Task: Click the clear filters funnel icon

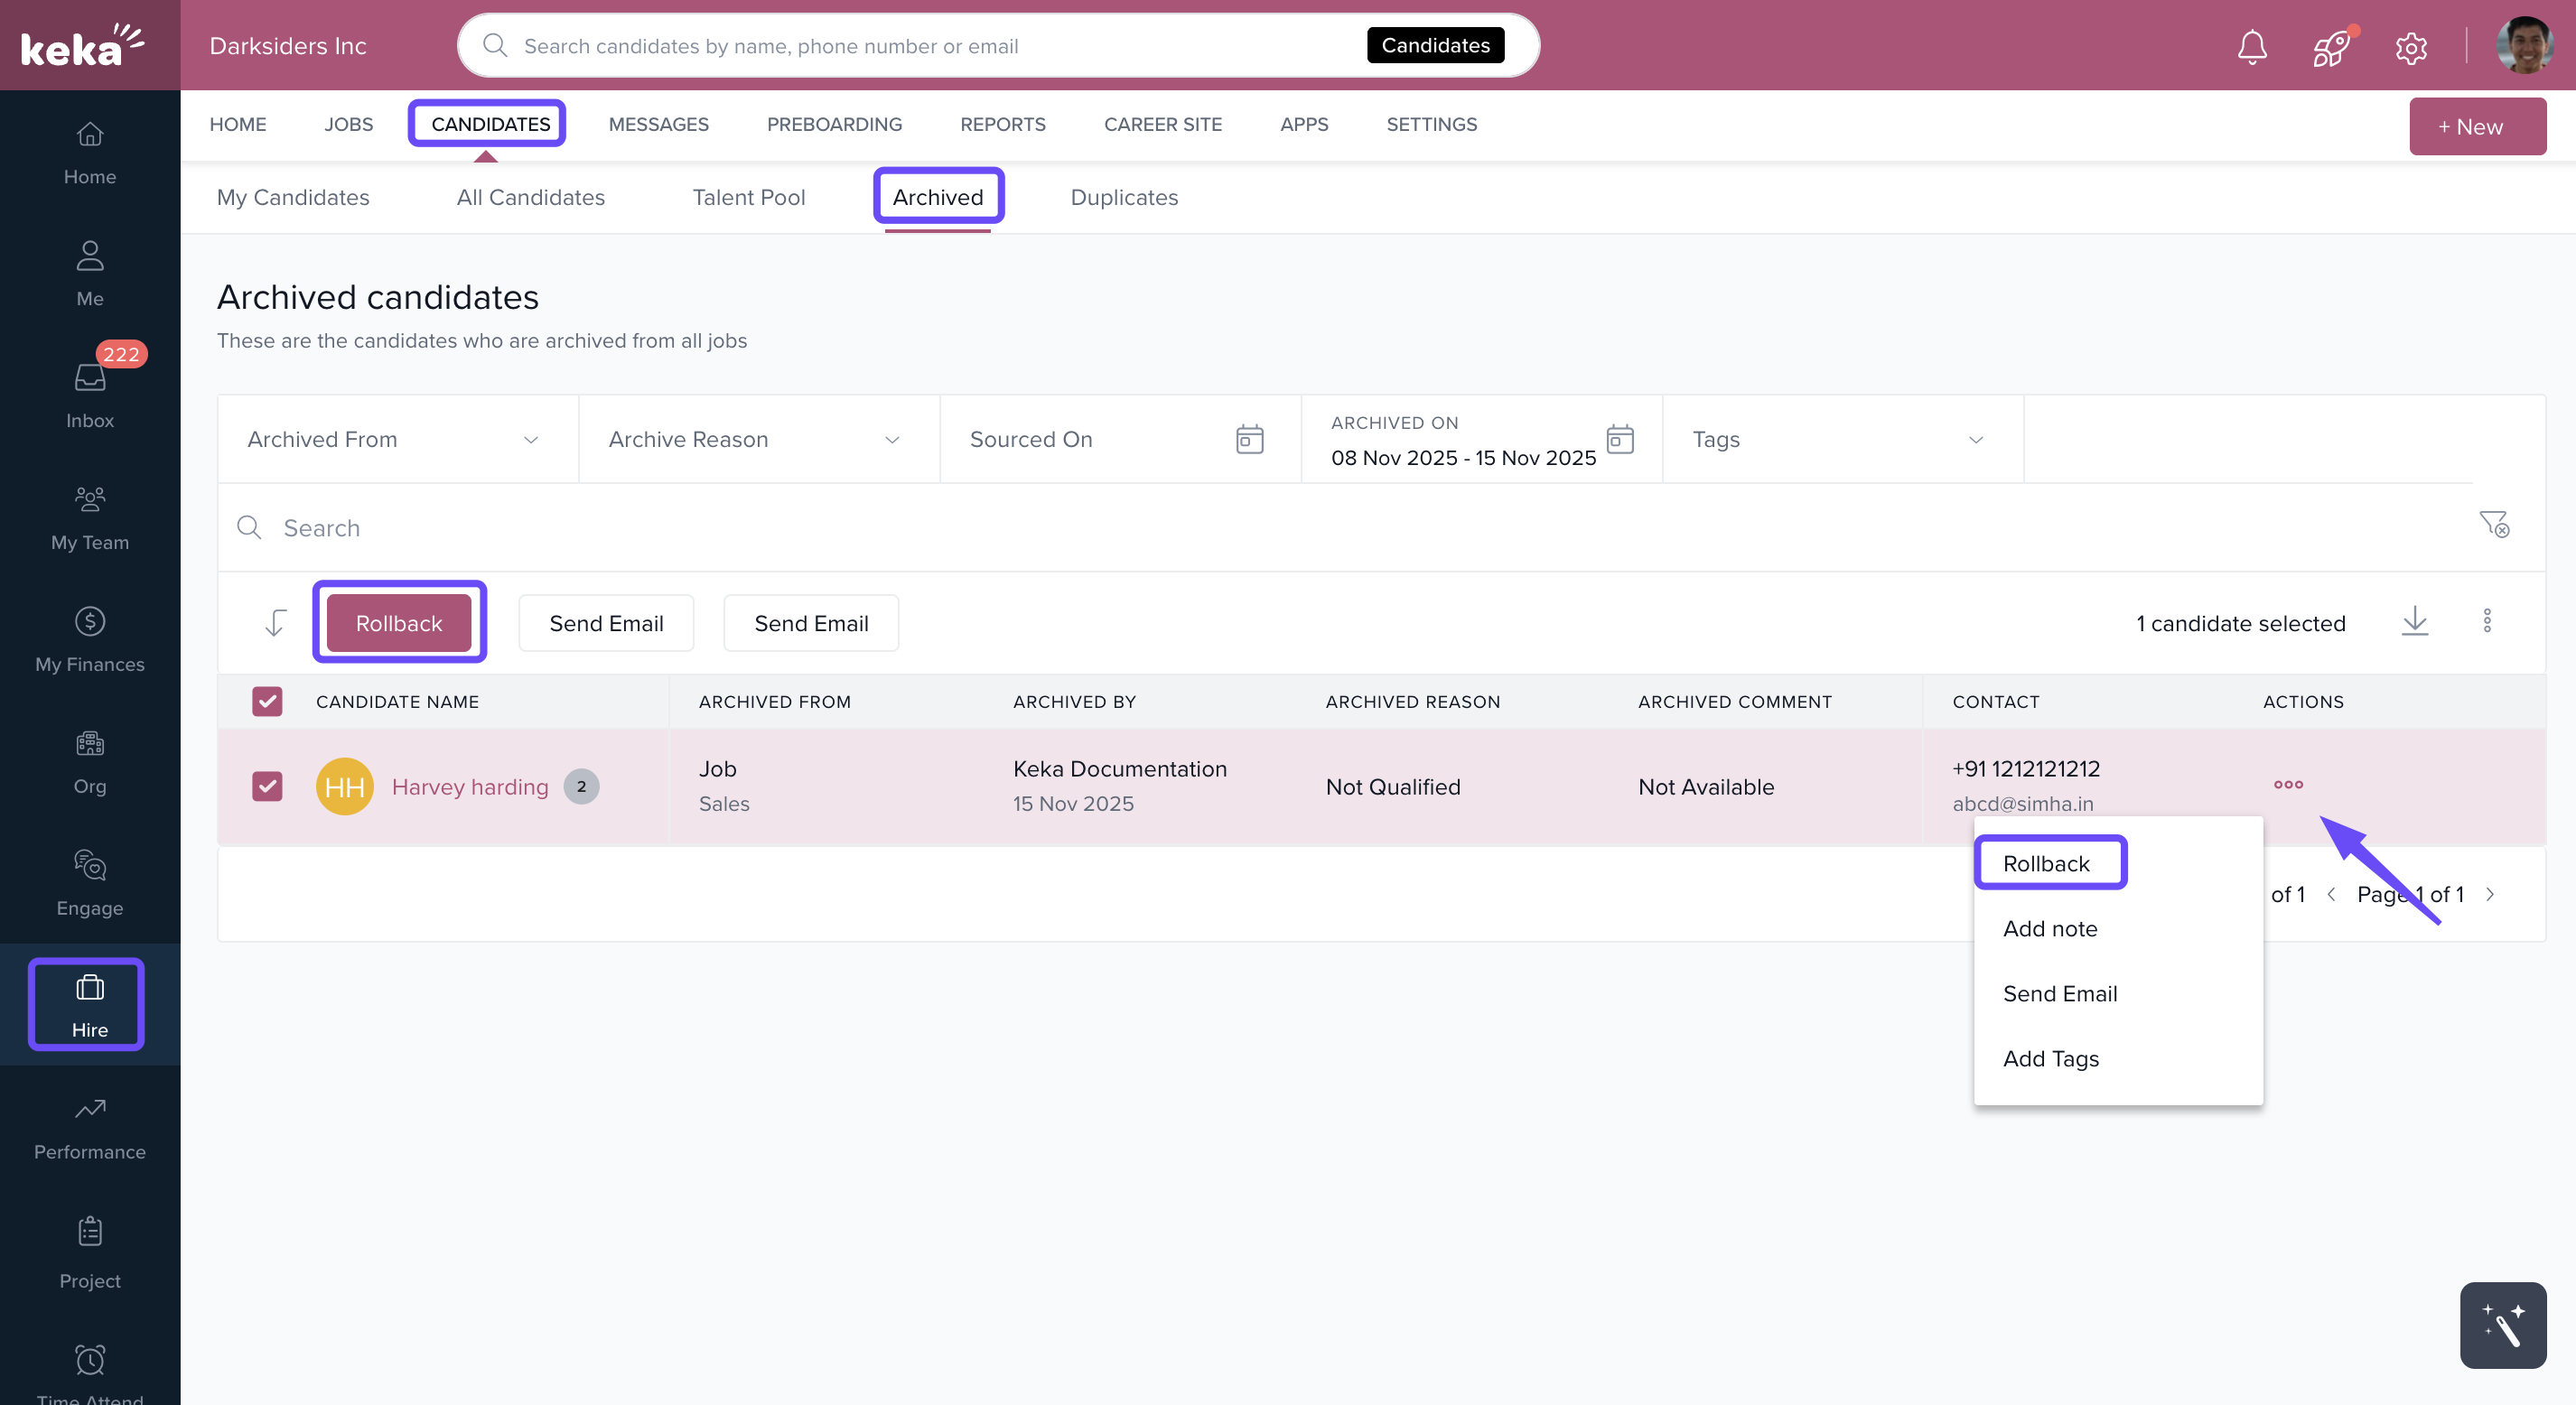Action: click(2493, 524)
